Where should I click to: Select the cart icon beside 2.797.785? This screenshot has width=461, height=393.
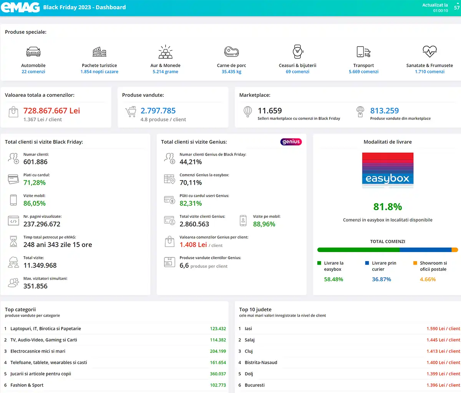(131, 112)
